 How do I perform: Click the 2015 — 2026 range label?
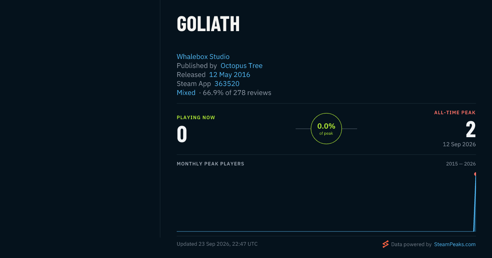461,164
